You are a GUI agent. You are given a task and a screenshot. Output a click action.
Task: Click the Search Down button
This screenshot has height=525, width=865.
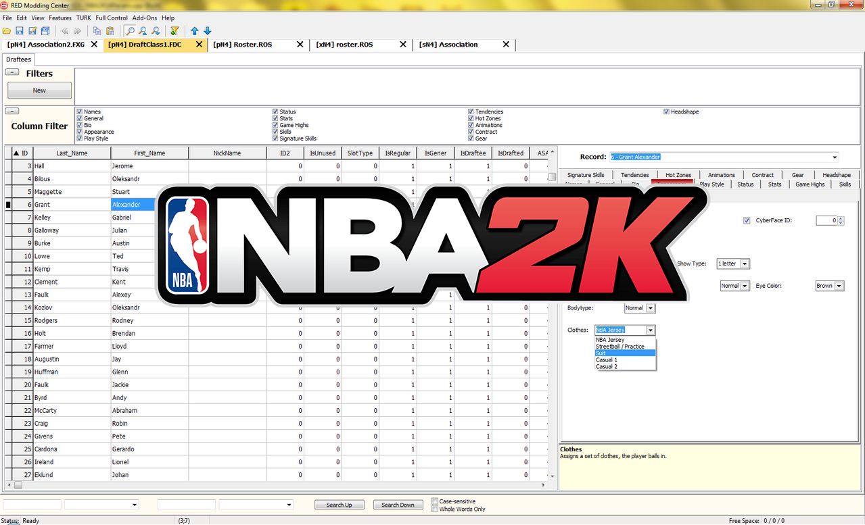(x=398, y=505)
